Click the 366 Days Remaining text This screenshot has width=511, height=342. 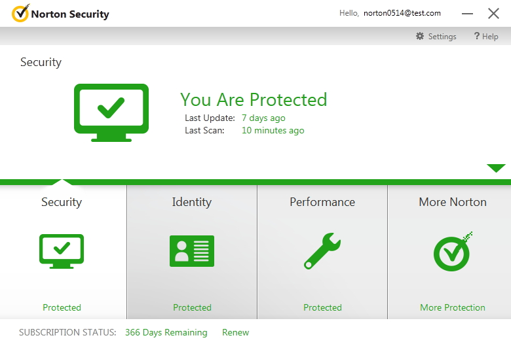point(166,332)
